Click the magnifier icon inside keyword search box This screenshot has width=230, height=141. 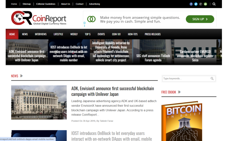coord(212,79)
